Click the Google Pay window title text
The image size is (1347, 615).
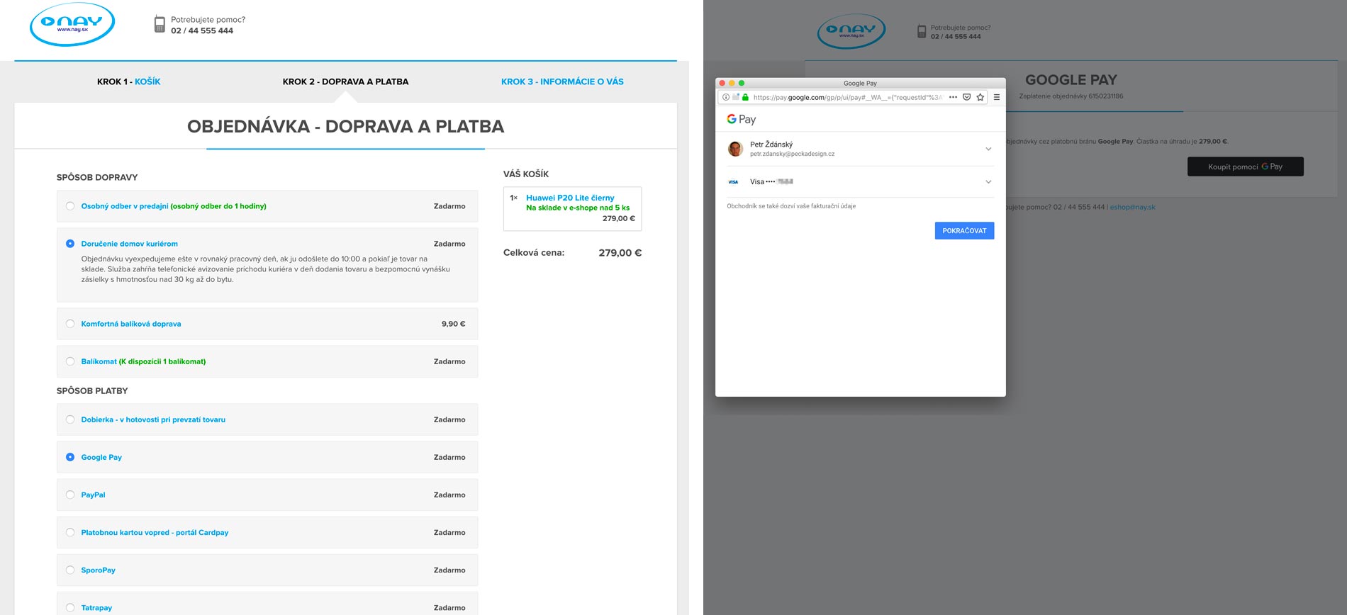860,83
